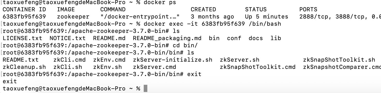
Task: Click the "3 months ago" created text
Action: (x=212, y=17)
